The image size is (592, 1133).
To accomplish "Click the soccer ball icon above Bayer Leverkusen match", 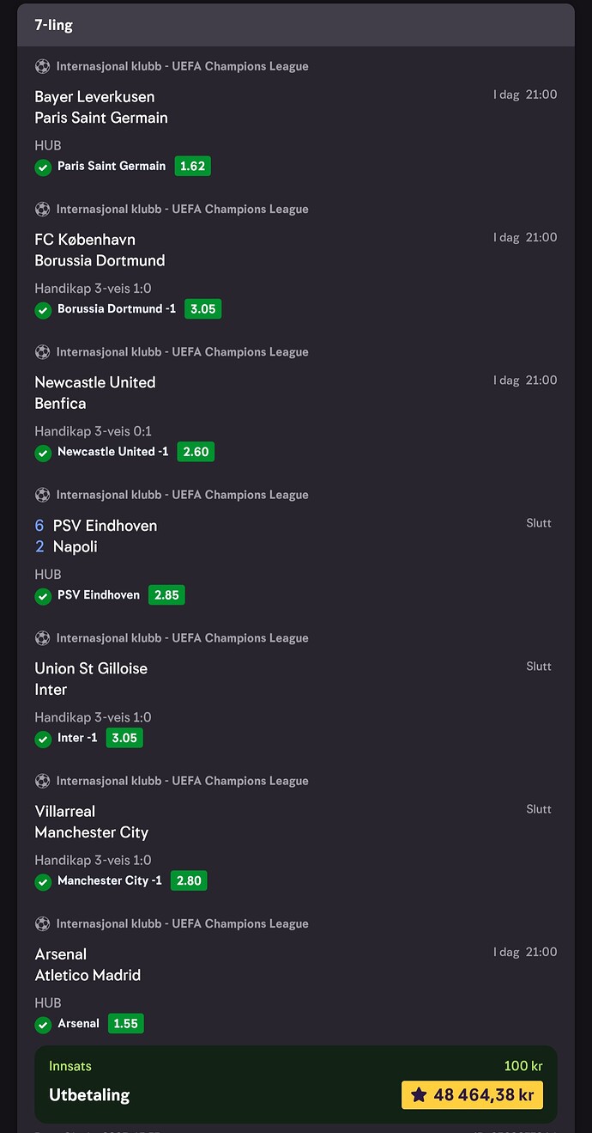I will [x=42, y=66].
